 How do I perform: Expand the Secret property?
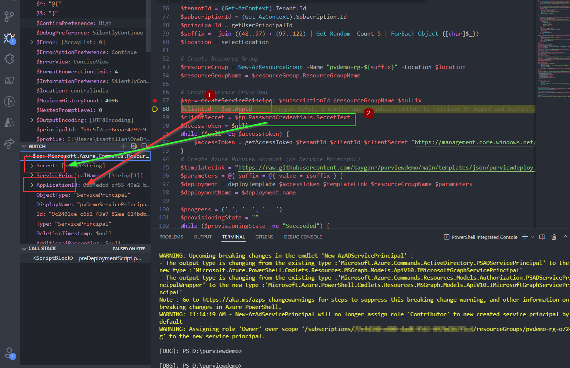coord(32,165)
